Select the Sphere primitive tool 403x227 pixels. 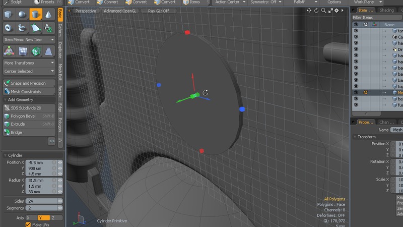pyautogui.click(x=22, y=14)
